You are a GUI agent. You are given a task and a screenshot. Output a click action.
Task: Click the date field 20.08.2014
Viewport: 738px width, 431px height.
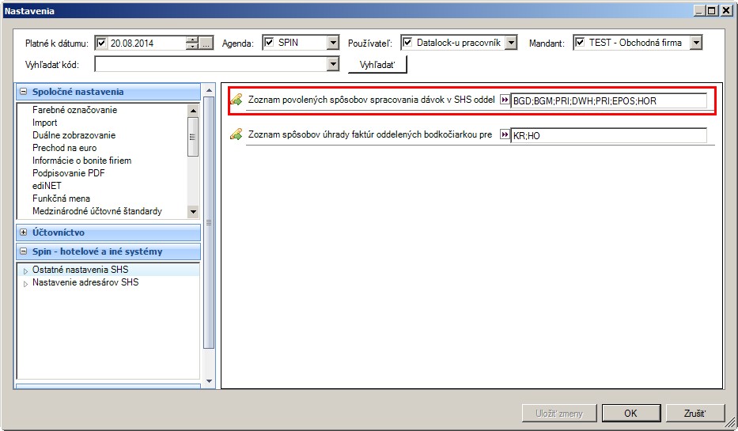coord(146,43)
